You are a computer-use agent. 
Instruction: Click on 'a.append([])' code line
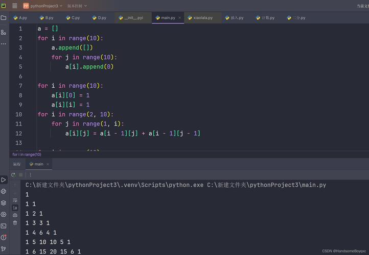tap(72, 47)
